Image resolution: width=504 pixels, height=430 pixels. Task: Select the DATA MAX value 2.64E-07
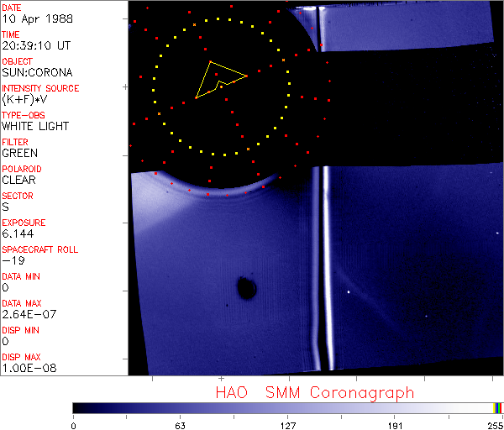(25, 314)
